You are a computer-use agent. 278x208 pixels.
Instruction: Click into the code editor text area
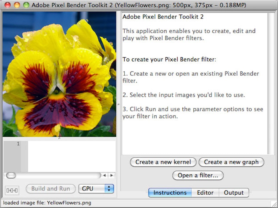[x=72, y=156]
